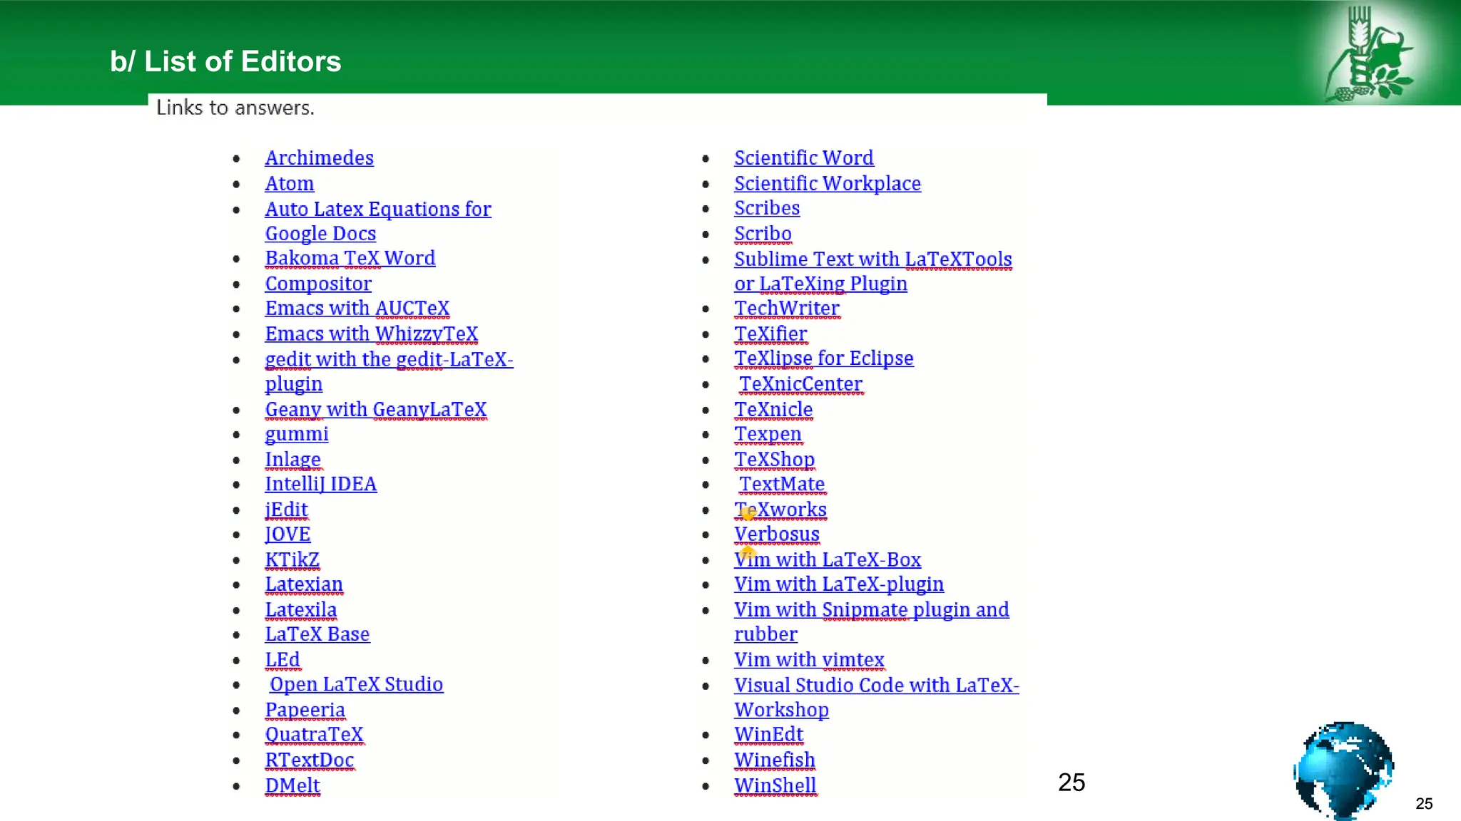Open the TeXworks link
1461x821 pixels.
pos(785,510)
